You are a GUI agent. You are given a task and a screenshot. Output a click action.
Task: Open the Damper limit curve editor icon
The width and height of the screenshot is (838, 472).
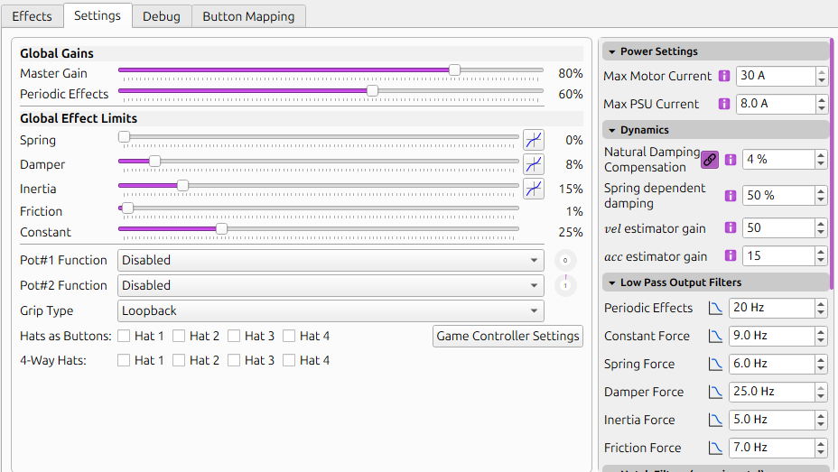(x=534, y=164)
